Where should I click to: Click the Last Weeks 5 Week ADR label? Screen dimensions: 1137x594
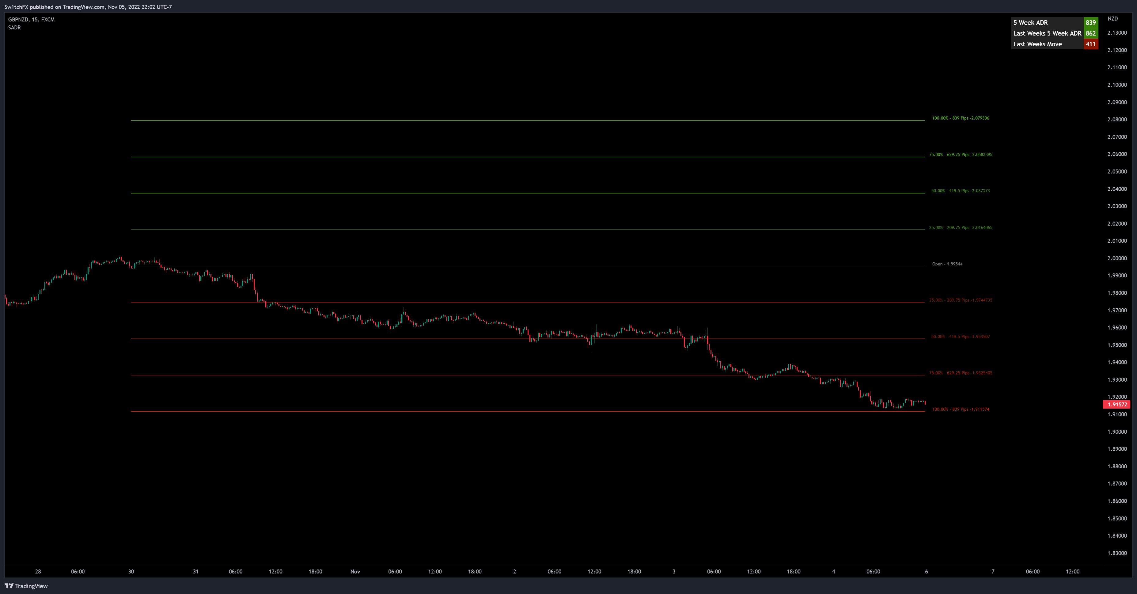click(x=1047, y=33)
